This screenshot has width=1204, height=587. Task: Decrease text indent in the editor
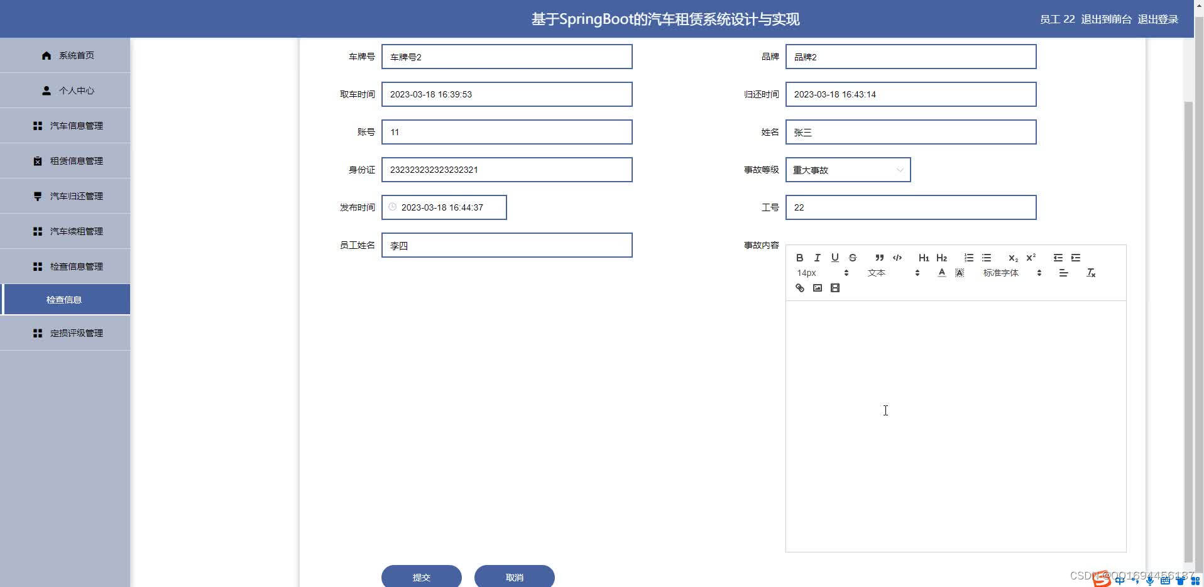pyautogui.click(x=1058, y=258)
